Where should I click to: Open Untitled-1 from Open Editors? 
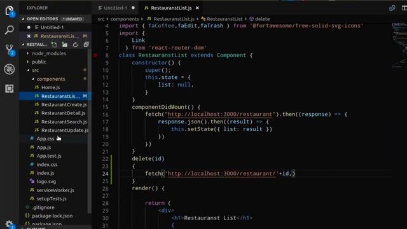pos(52,27)
